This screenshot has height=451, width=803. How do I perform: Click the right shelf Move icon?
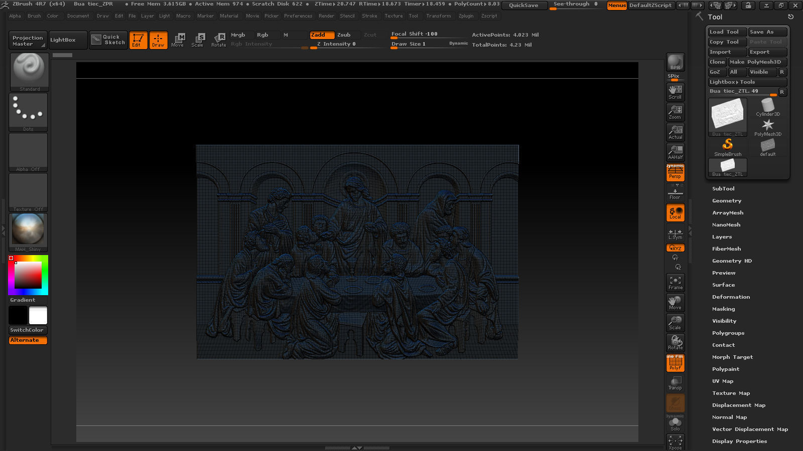pos(675,302)
